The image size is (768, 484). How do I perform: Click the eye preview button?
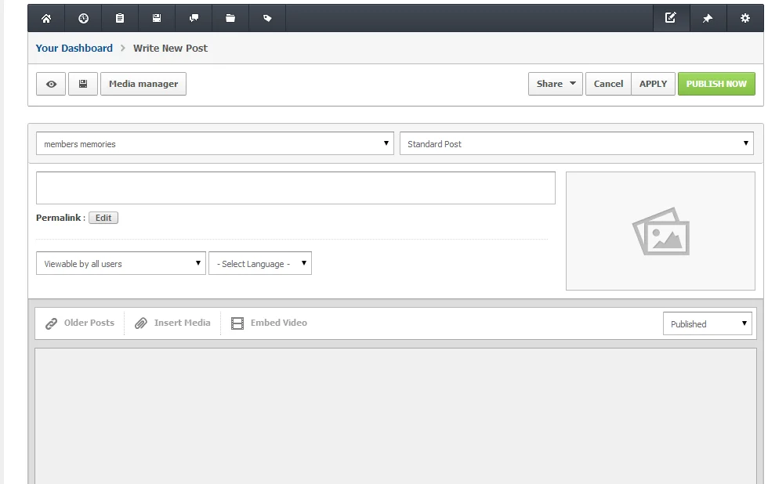tap(51, 84)
